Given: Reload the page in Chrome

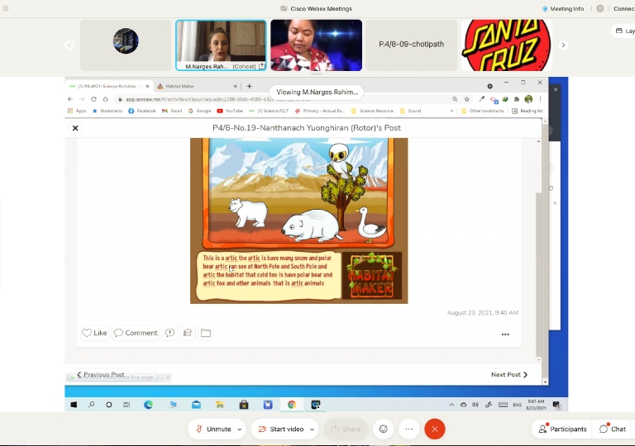Looking at the screenshot, I should point(93,99).
